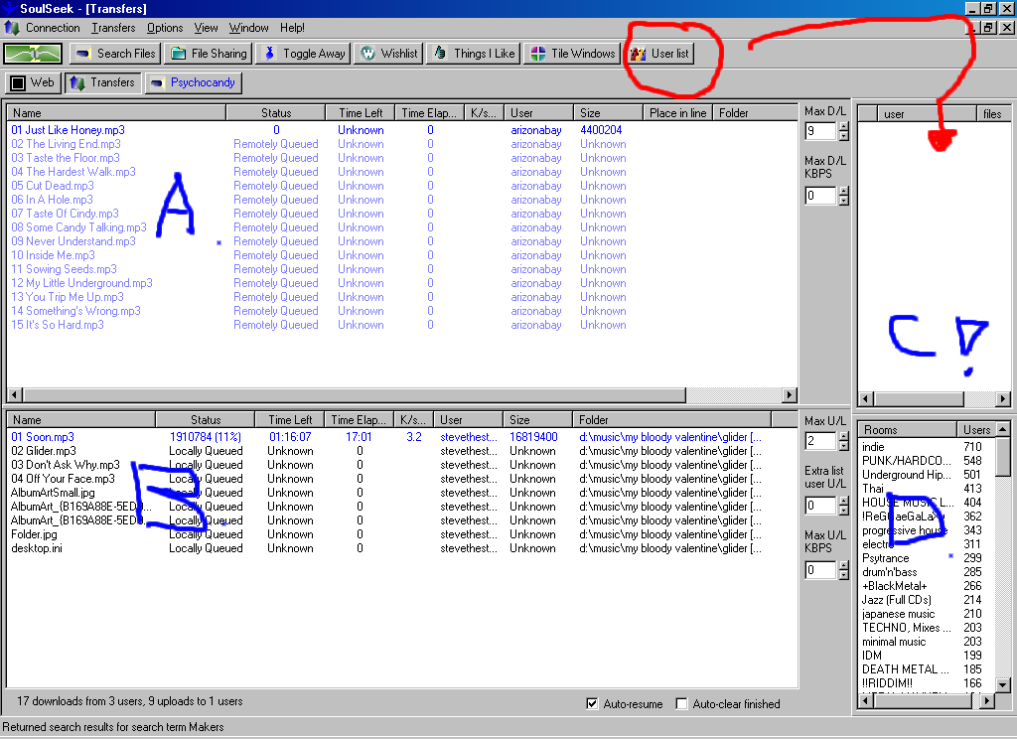Screen dimensions: 1017x739
Task: Click the Extra list user U/L field
Action: coord(821,506)
